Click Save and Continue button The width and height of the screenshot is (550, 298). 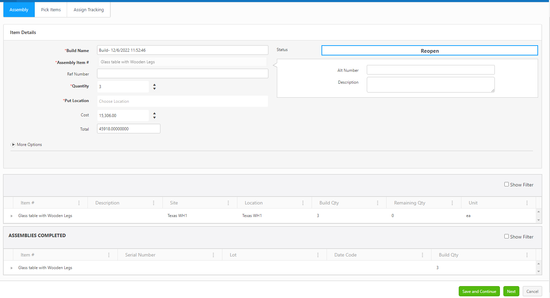pos(479,292)
